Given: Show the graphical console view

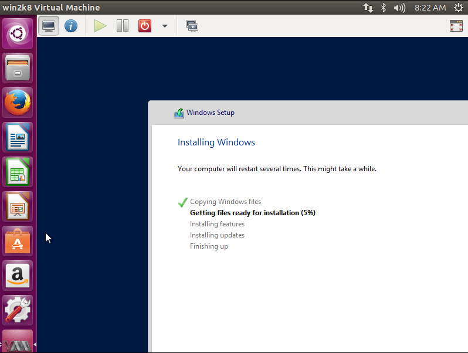Looking at the screenshot, I should (48, 26).
